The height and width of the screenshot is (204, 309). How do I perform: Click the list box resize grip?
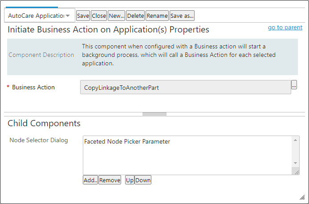pos(297,172)
